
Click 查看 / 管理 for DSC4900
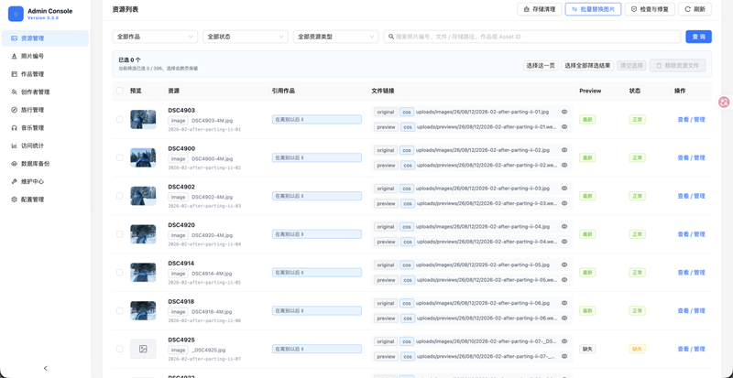pyautogui.click(x=691, y=158)
